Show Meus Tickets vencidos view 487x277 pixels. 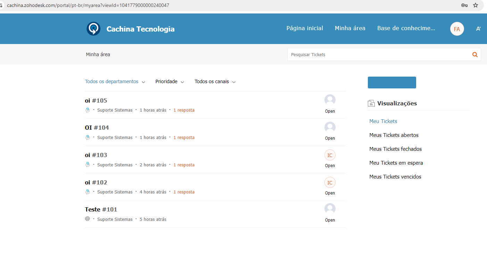coord(395,177)
